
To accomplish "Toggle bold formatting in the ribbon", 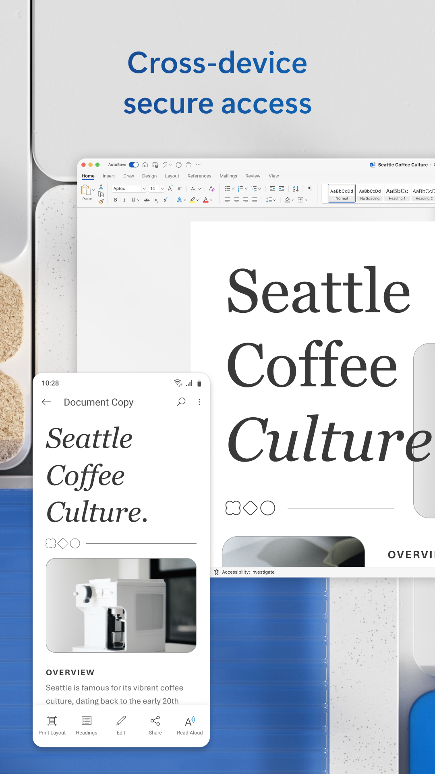I will 116,200.
